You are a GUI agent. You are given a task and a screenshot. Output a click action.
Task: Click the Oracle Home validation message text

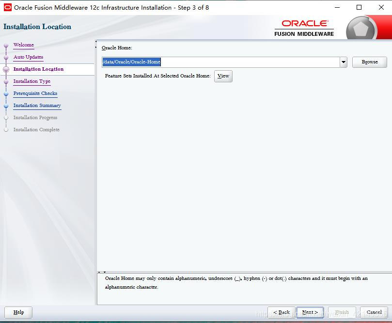(x=236, y=282)
